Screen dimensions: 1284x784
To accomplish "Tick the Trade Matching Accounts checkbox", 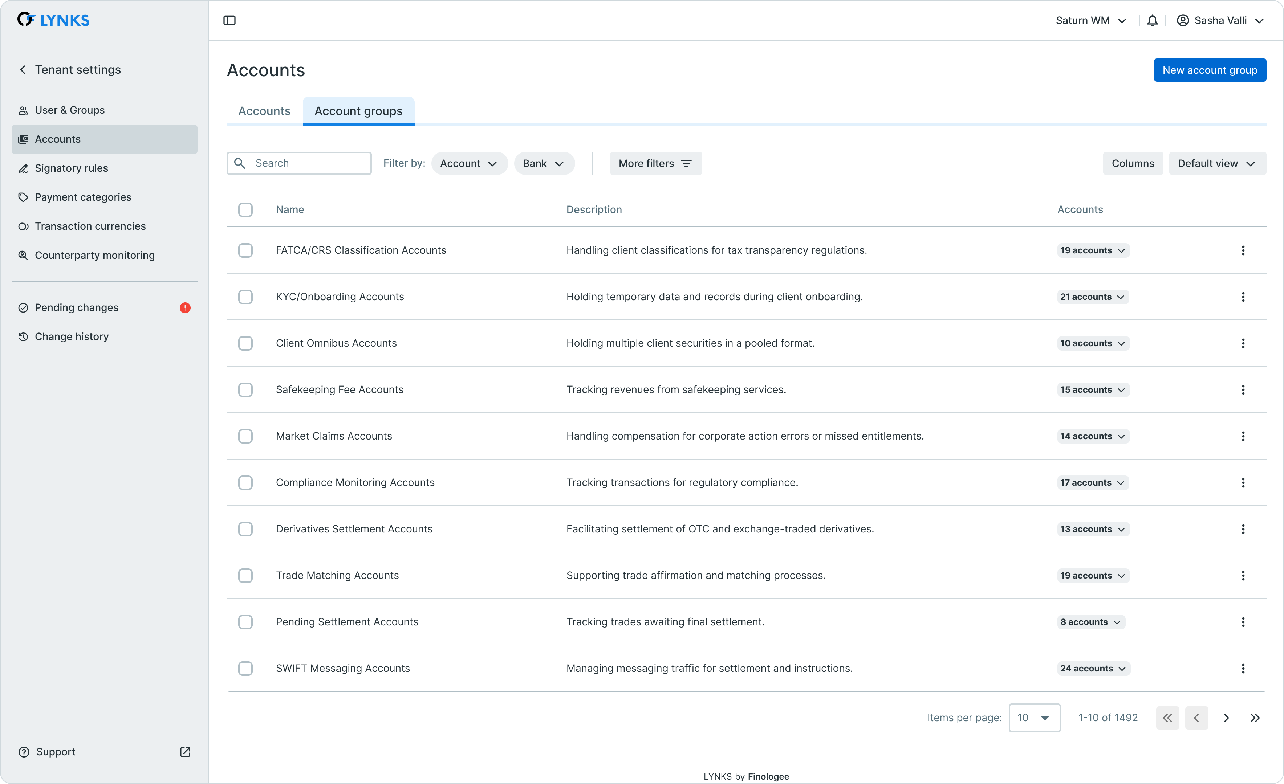I will (245, 576).
